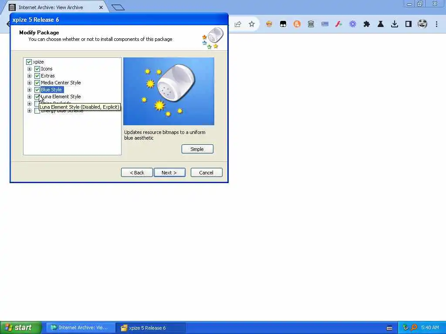Select the Icons tree label
446x334 pixels.
pos(47,69)
